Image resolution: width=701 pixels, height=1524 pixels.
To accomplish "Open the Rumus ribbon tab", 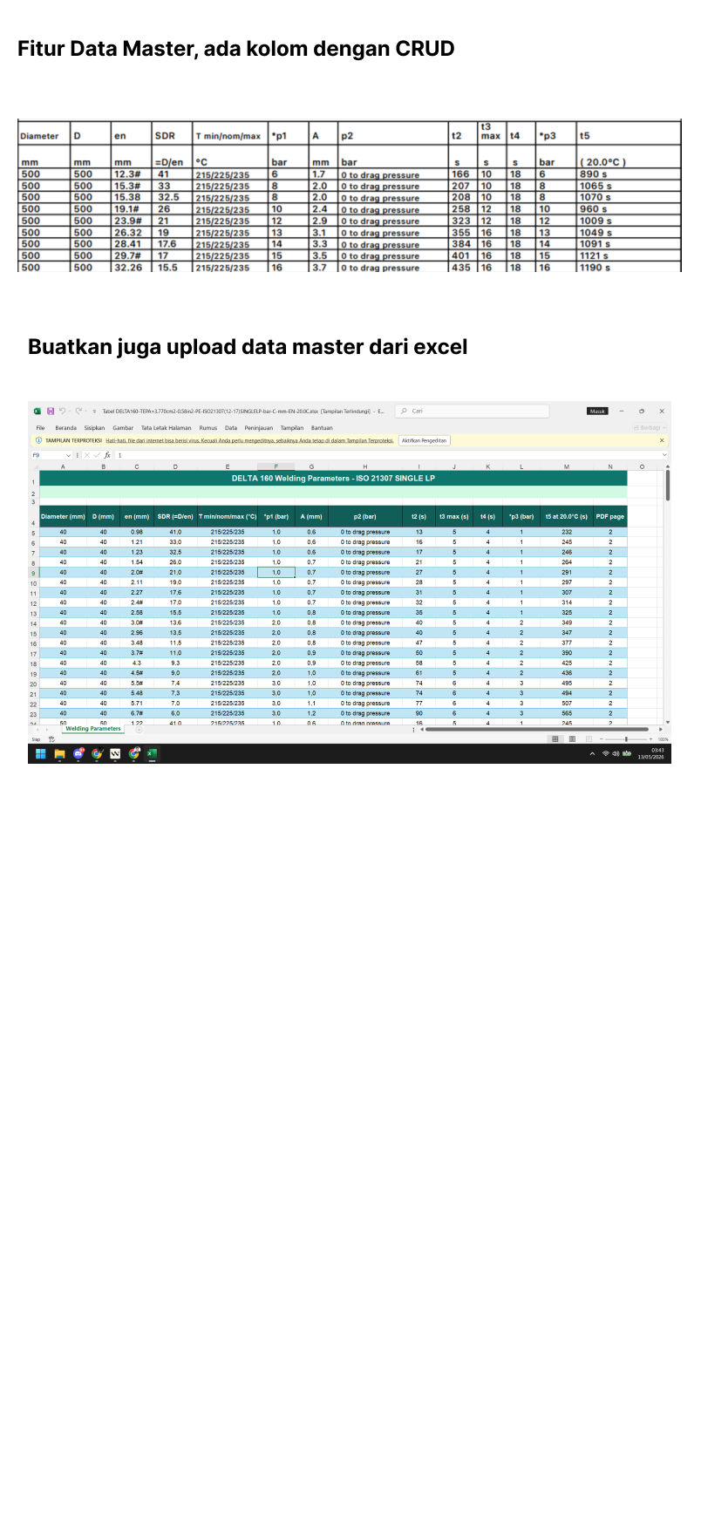I will click(x=208, y=428).
